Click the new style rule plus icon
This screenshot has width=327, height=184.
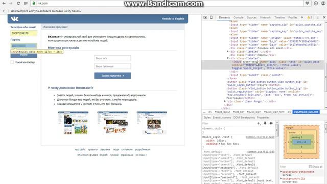[259, 123]
